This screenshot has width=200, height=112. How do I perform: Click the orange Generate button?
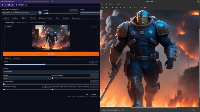point(51,54)
